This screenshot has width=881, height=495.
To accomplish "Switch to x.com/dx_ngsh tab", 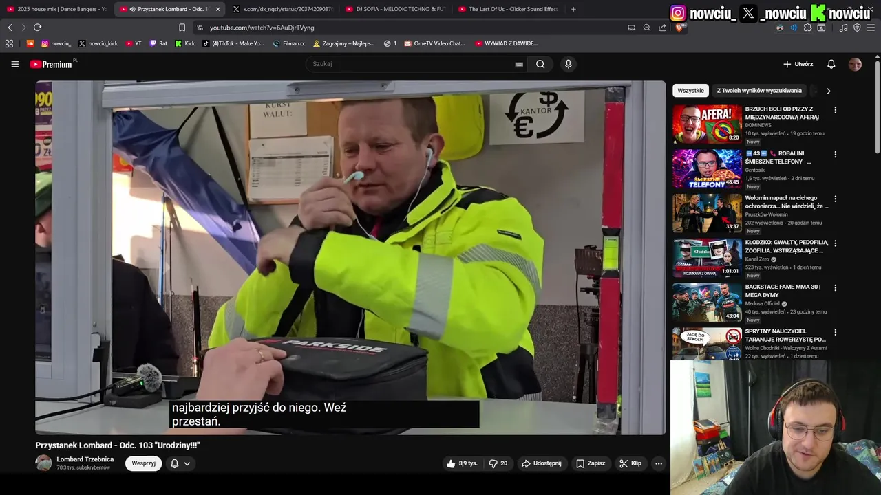I will tap(283, 9).
